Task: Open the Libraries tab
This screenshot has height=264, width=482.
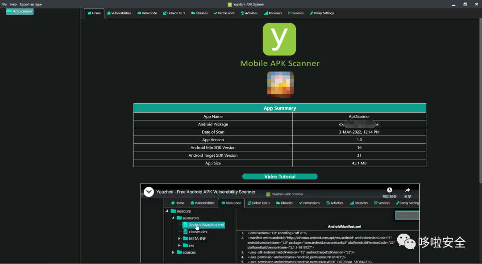Action: (199, 13)
